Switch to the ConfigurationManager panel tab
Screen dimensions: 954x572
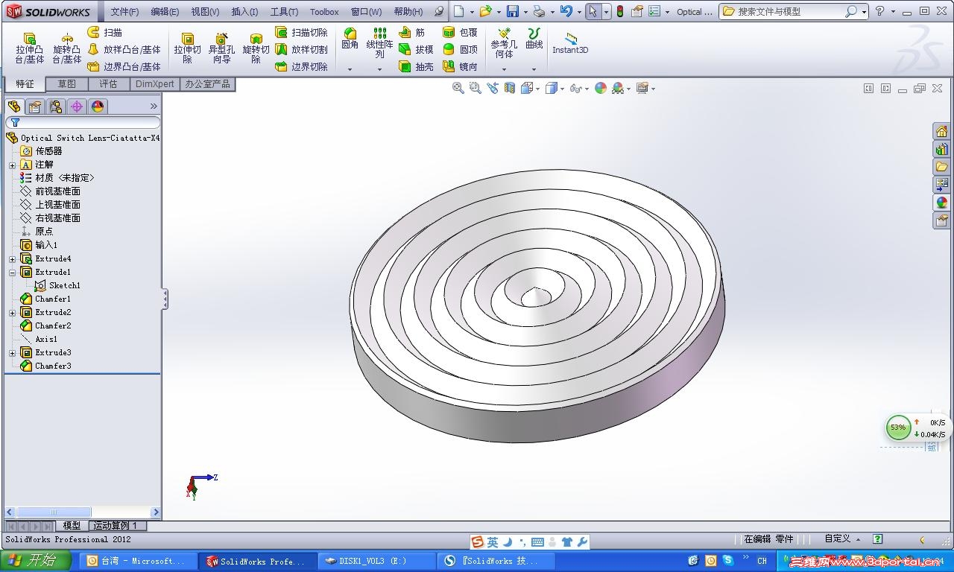point(55,107)
